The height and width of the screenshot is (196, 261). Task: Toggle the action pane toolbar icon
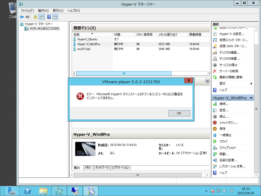pyautogui.click(x=55, y=17)
